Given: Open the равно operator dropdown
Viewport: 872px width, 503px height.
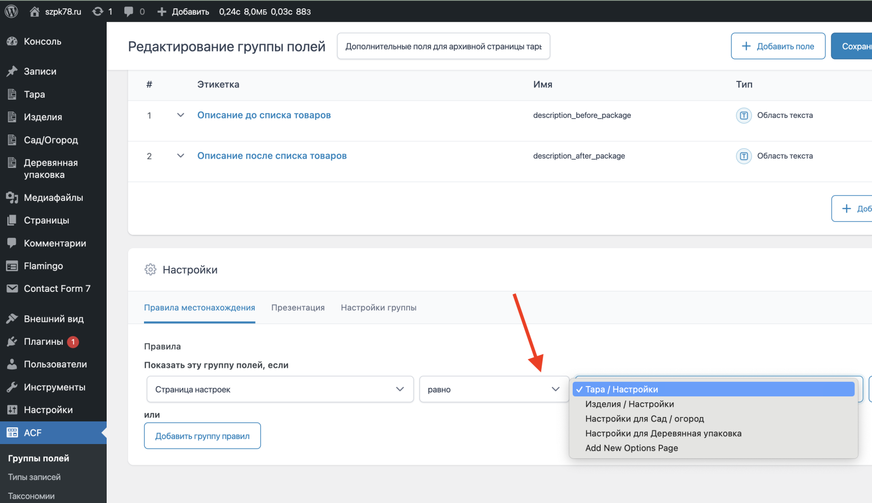Looking at the screenshot, I should (494, 389).
